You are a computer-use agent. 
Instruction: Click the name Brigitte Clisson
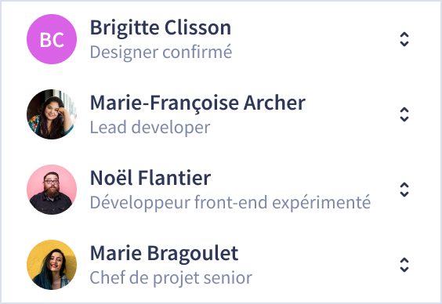[x=161, y=28]
